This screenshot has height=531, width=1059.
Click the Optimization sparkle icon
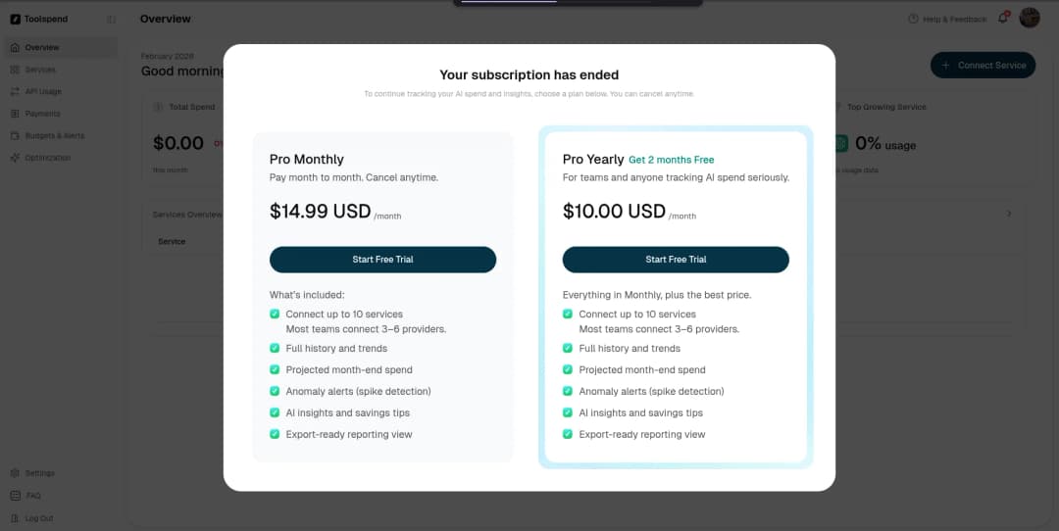click(15, 158)
